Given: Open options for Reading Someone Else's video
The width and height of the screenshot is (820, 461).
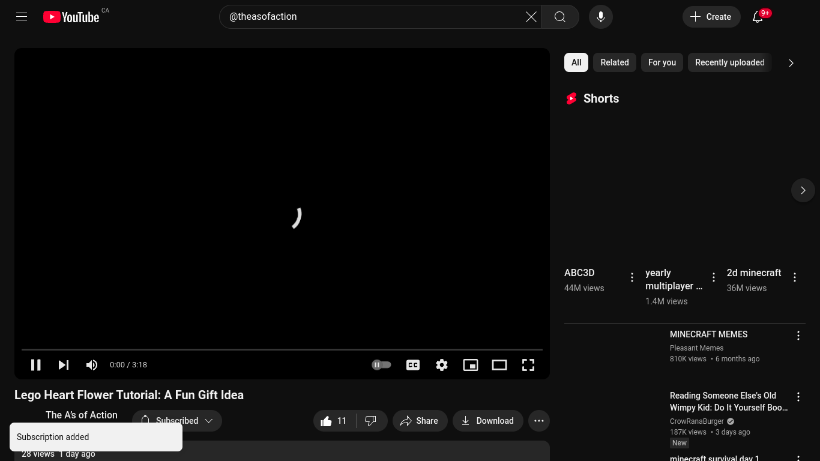Looking at the screenshot, I should [798, 397].
